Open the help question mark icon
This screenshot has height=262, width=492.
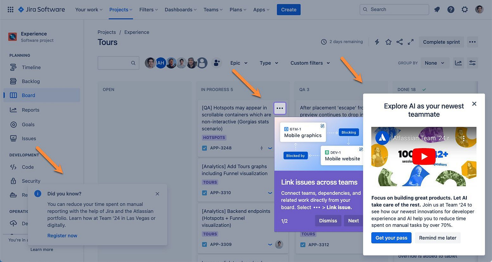pyautogui.click(x=451, y=9)
